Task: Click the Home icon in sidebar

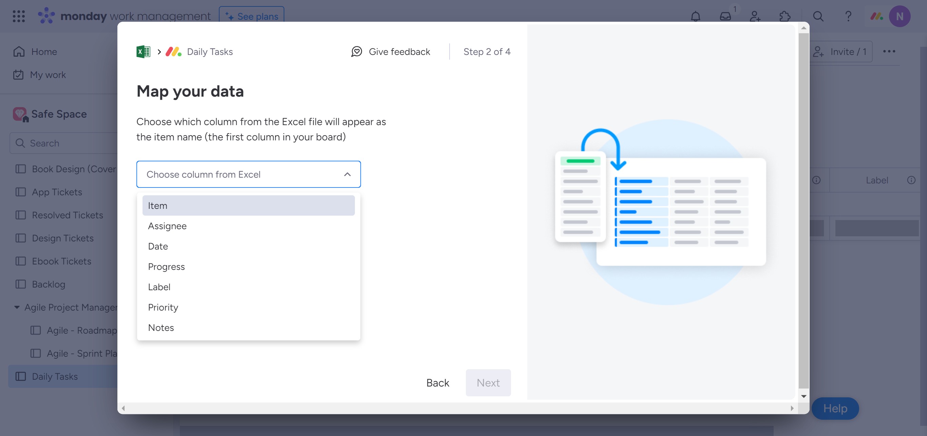Action: click(19, 52)
